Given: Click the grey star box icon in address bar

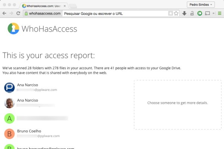Looking at the screenshot, I should click(171, 13).
